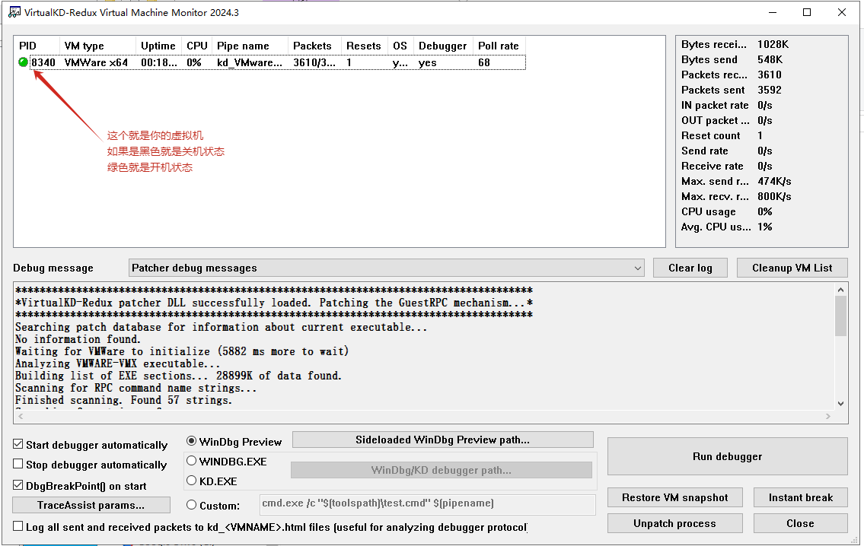864x546 pixels.
Task: Click the Poll rate column header
Action: click(x=499, y=46)
